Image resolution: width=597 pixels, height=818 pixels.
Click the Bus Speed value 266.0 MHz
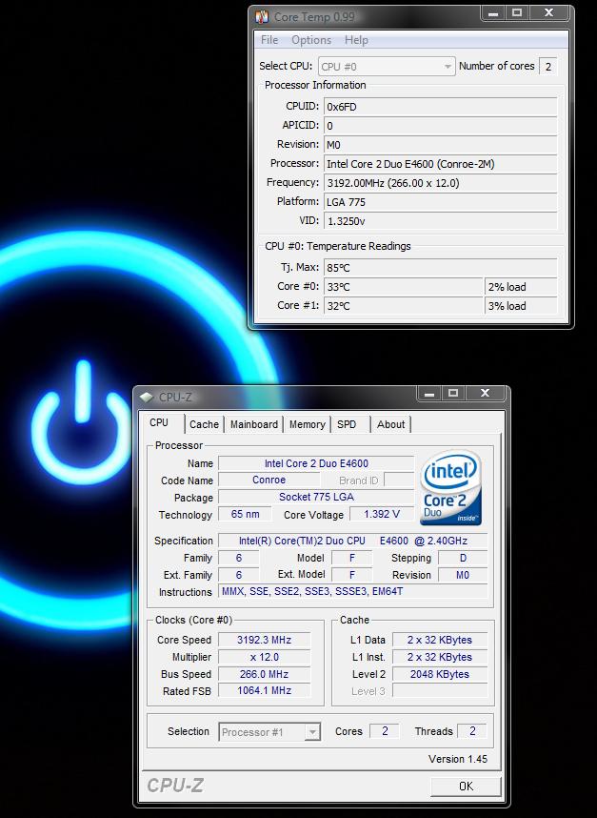pos(264,675)
